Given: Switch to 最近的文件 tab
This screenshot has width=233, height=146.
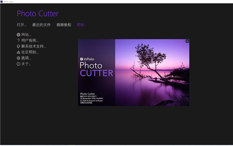Looking at the screenshot, I should (x=42, y=25).
